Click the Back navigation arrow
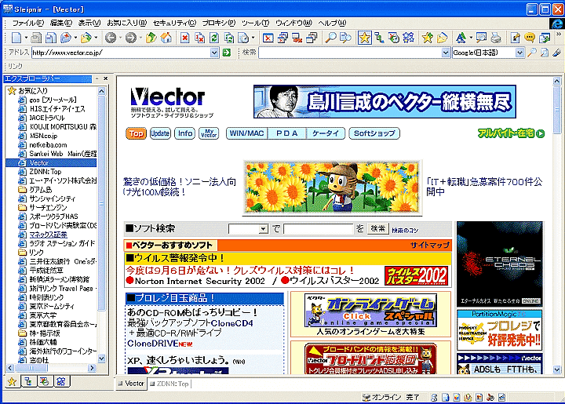The image size is (565, 404). tap(111, 38)
